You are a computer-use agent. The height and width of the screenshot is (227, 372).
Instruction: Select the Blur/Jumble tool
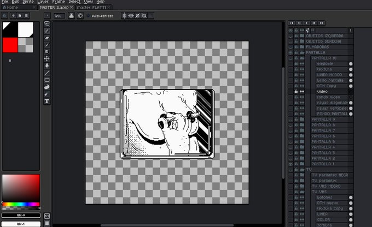[47, 94]
